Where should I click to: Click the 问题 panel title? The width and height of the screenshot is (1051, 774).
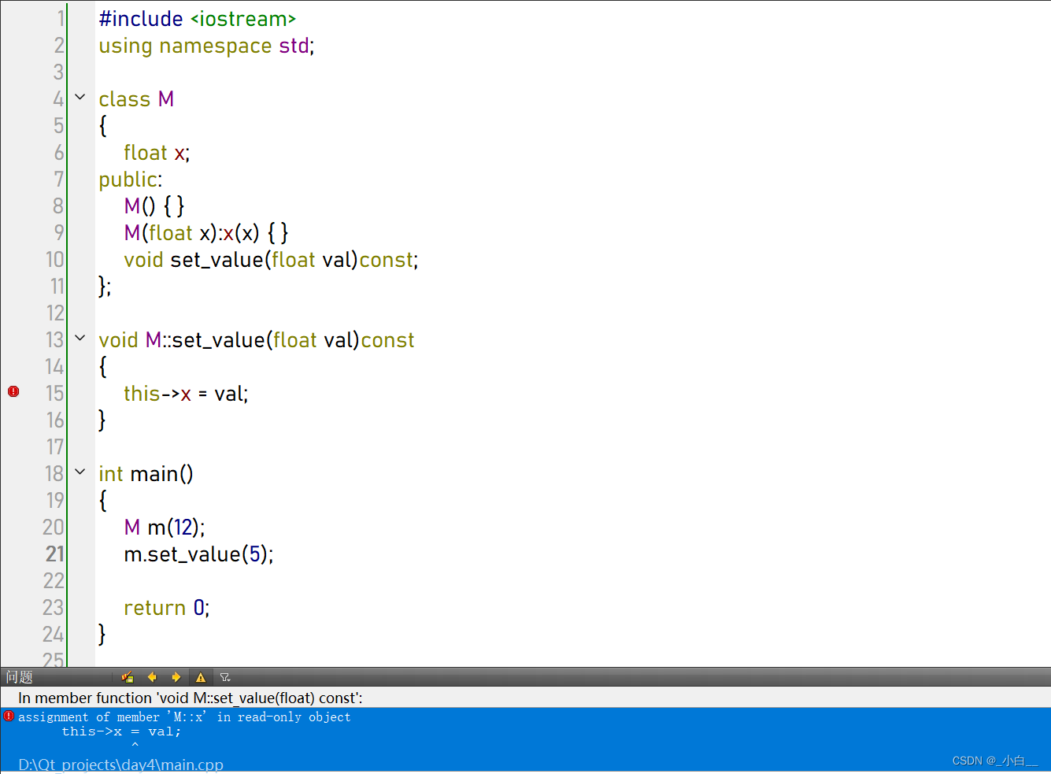tap(19, 677)
